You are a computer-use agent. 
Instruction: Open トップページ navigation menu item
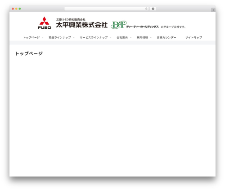tap(31, 37)
